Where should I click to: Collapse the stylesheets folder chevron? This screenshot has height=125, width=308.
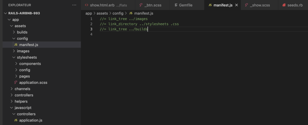14,57
